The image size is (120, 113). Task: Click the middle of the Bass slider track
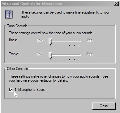point(65,41)
